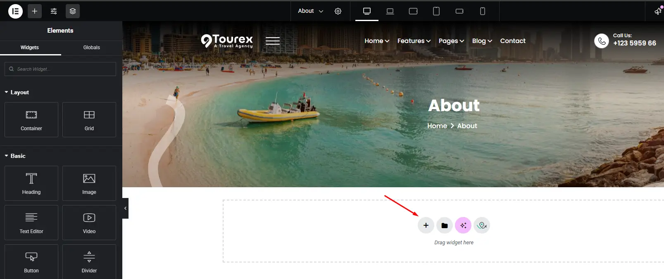Screen dimensions: 664x279
Task: Focus the Search Widget field
Action: point(60,69)
